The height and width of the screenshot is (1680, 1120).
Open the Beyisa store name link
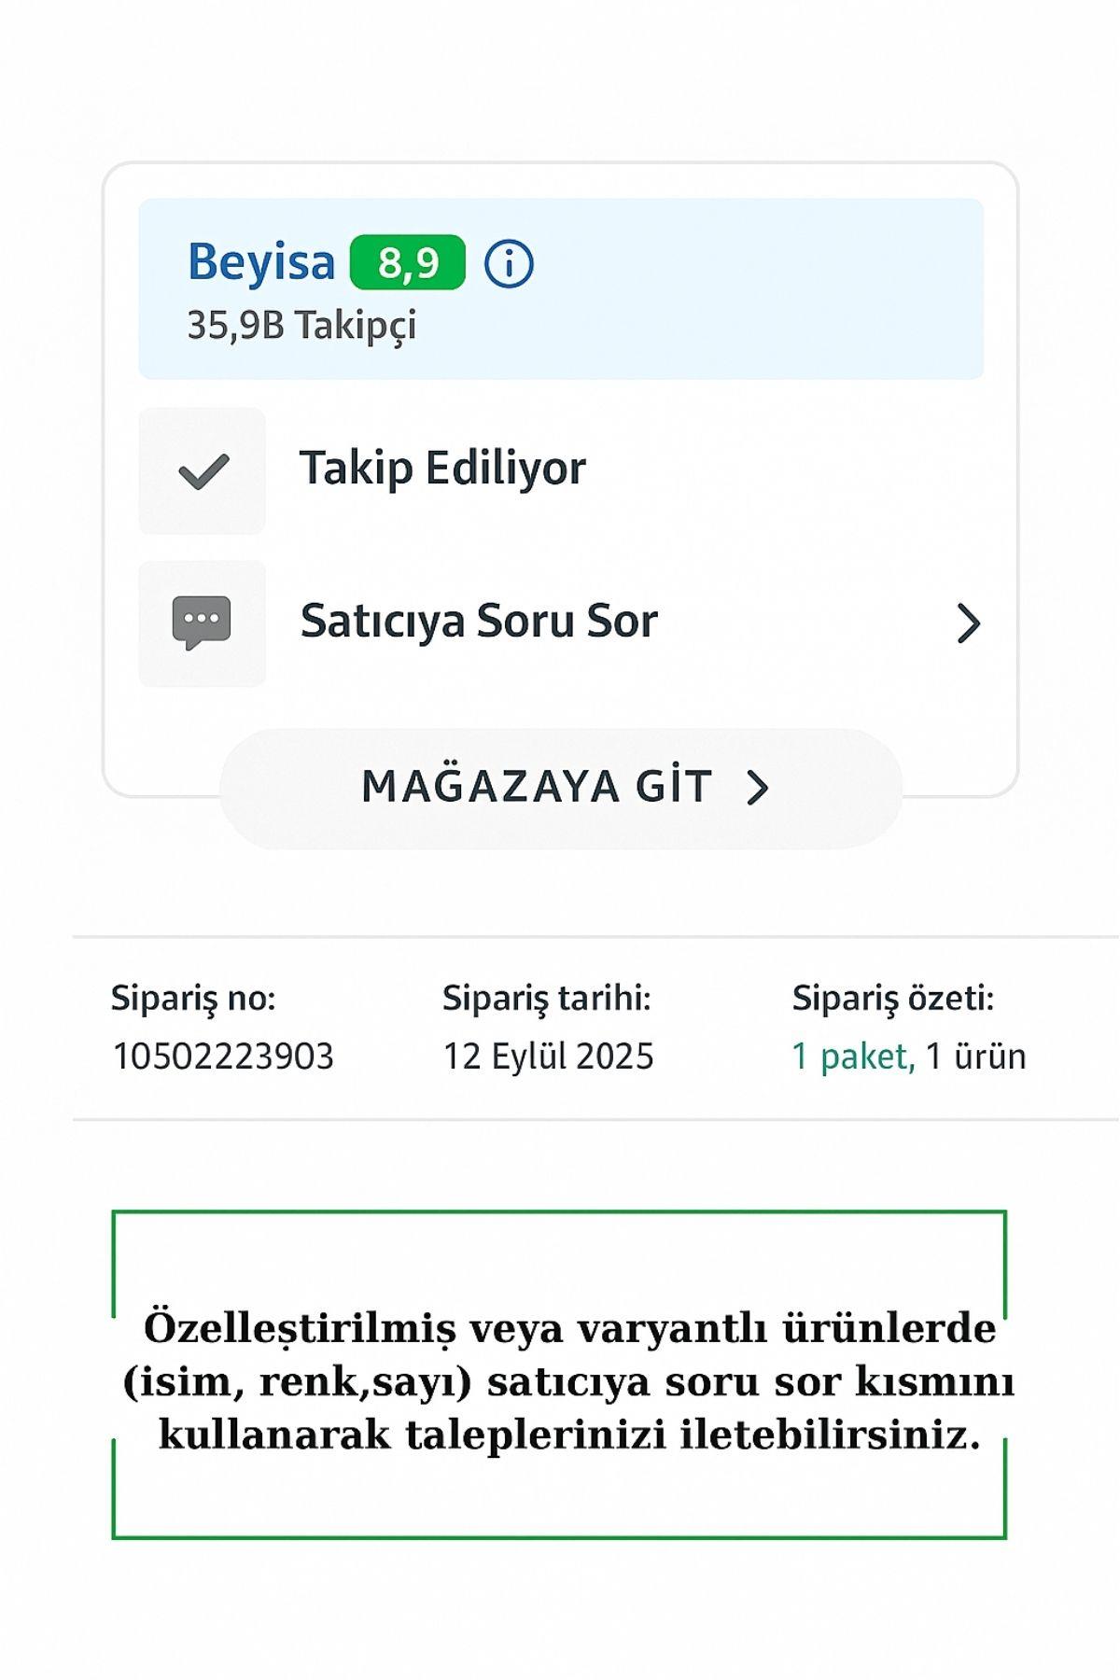click(260, 262)
